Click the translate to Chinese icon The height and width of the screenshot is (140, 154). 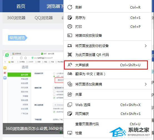pos(70,74)
